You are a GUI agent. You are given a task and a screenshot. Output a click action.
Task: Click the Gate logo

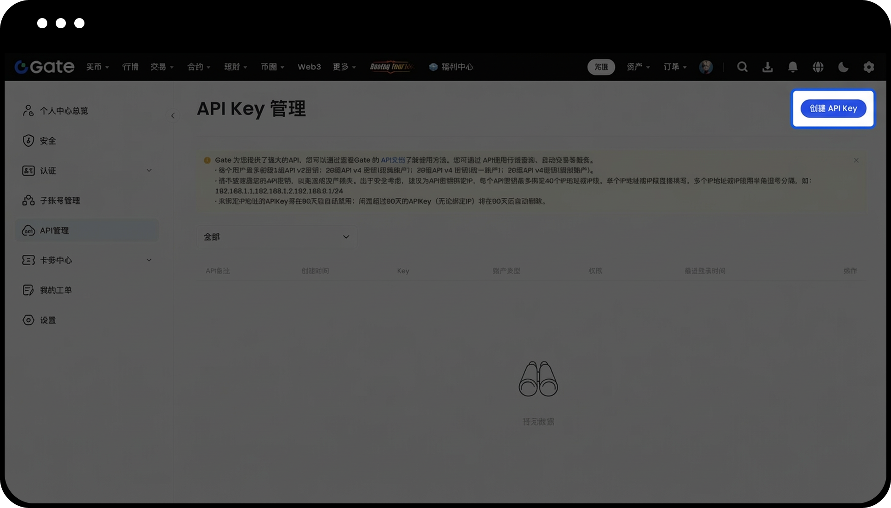click(44, 67)
